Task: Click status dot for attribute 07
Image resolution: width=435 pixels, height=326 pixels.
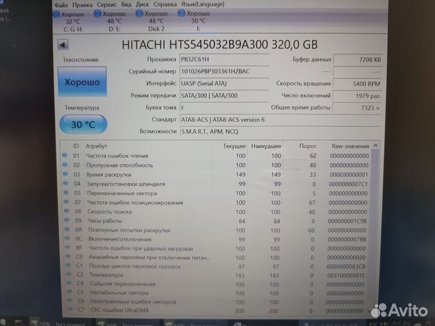Action: (66, 202)
